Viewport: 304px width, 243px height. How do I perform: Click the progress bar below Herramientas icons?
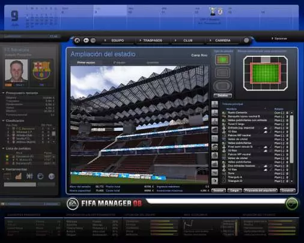pyautogui.click(x=29, y=184)
